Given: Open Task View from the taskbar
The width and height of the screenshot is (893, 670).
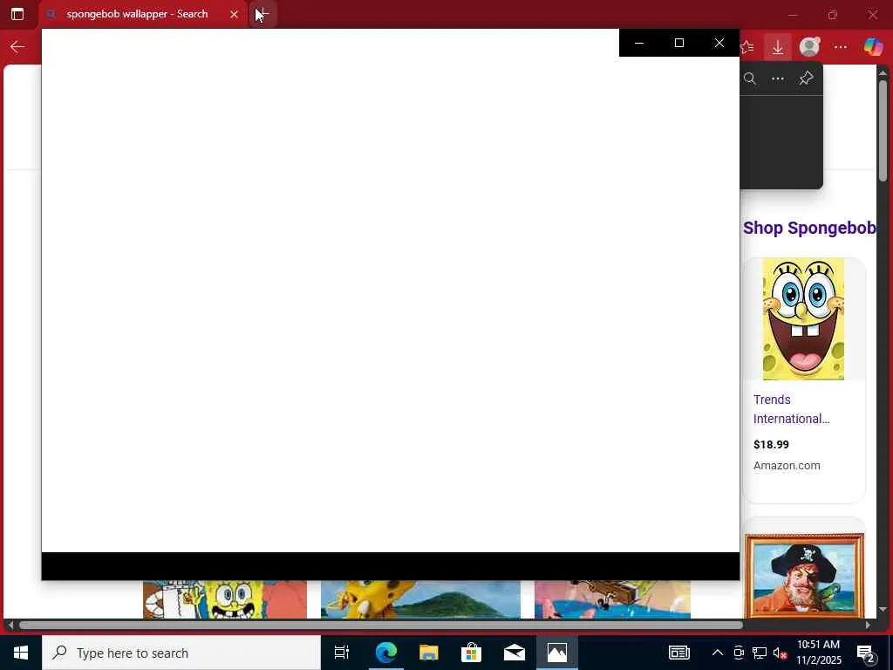Looking at the screenshot, I should [x=342, y=653].
